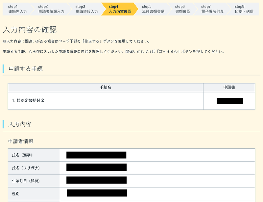Click the note about the 修正する button
Viewport: 263px width, 202px height.
(76, 41)
